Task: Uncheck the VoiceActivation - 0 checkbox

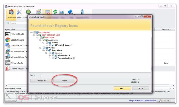Action: tap(53, 58)
